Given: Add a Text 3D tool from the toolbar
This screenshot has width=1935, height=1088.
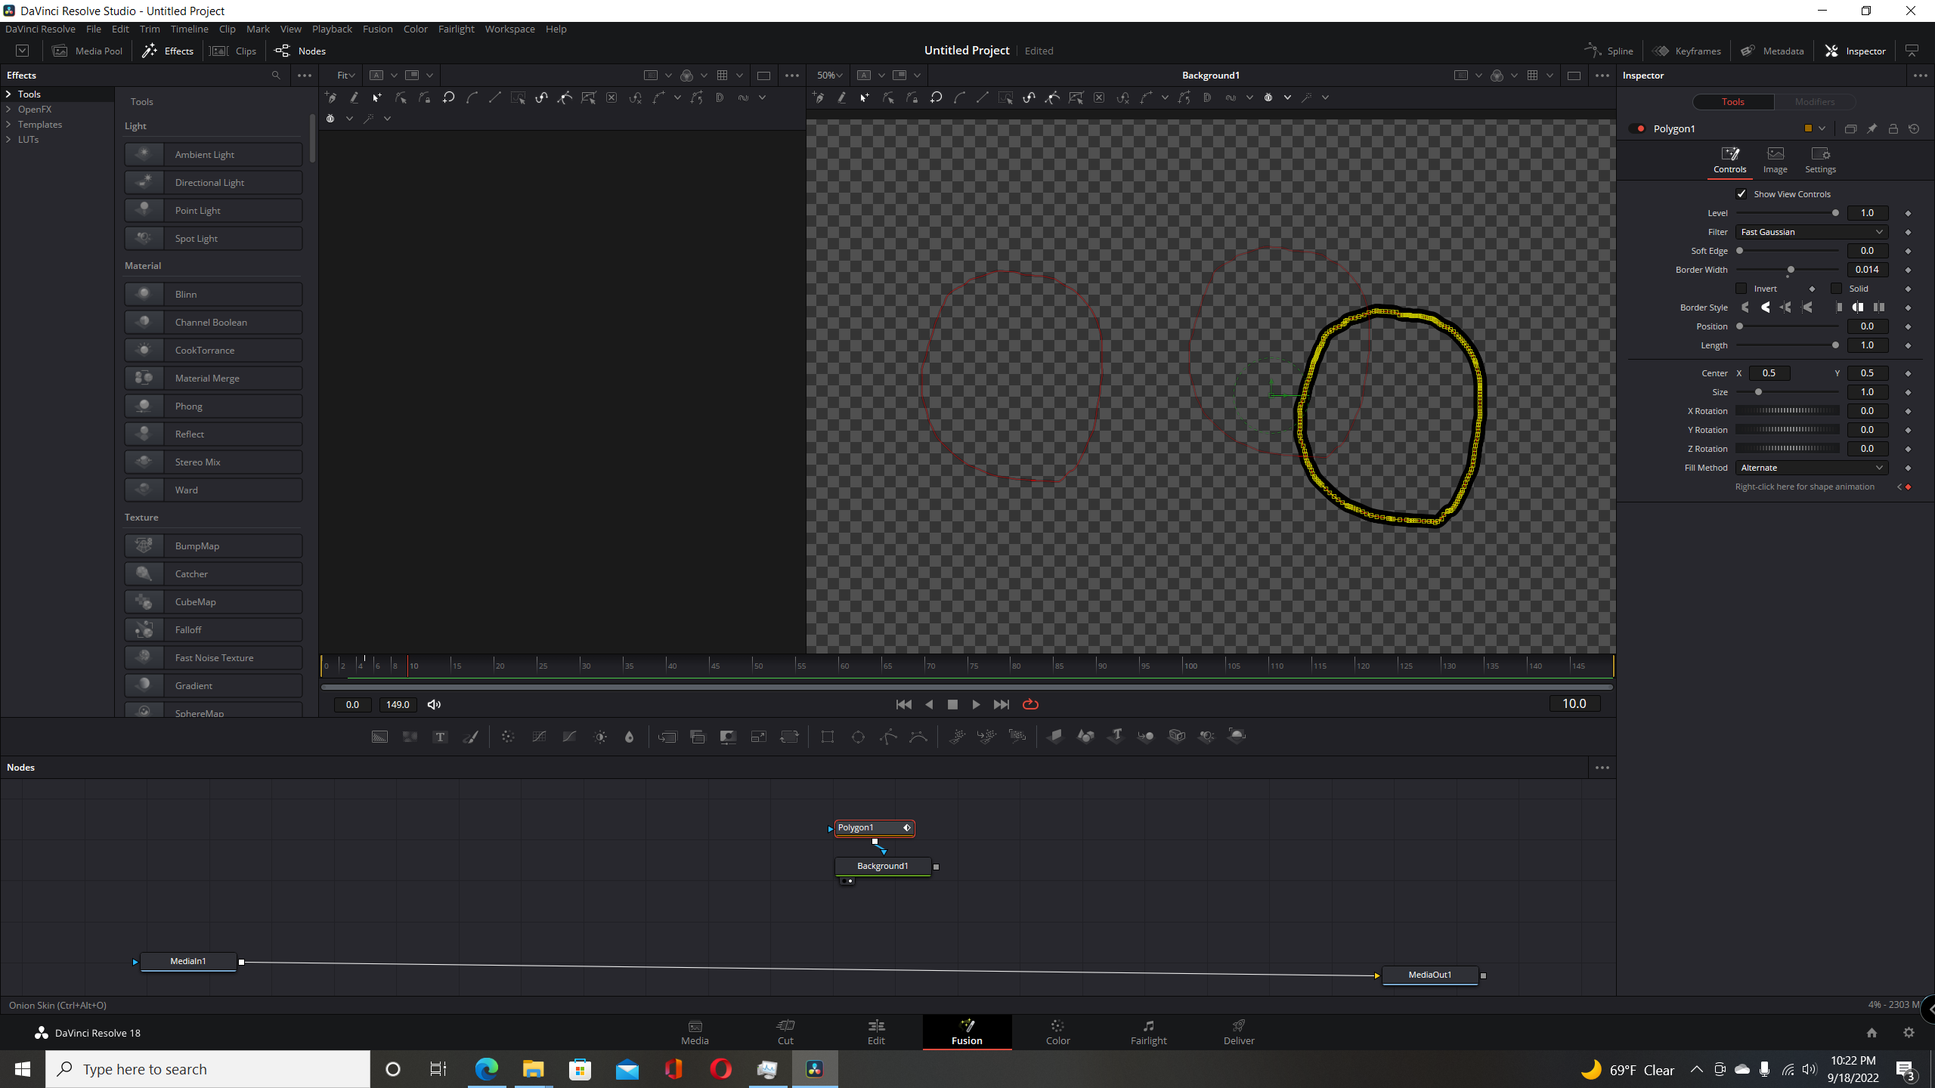Looking at the screenshot, I should point(1116,736).
